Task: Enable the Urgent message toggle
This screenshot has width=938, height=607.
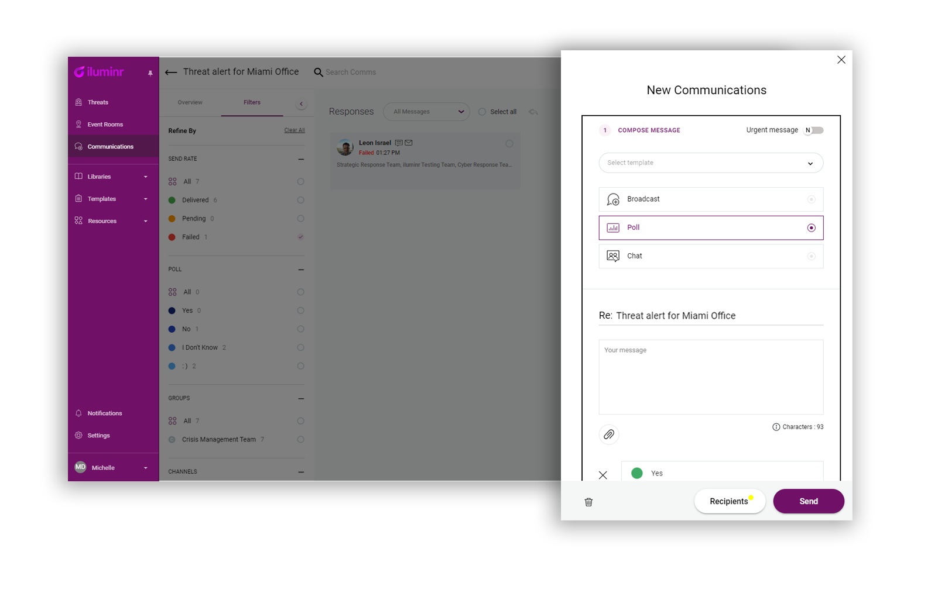Action: pyautogui.click(x=813, y=130)
